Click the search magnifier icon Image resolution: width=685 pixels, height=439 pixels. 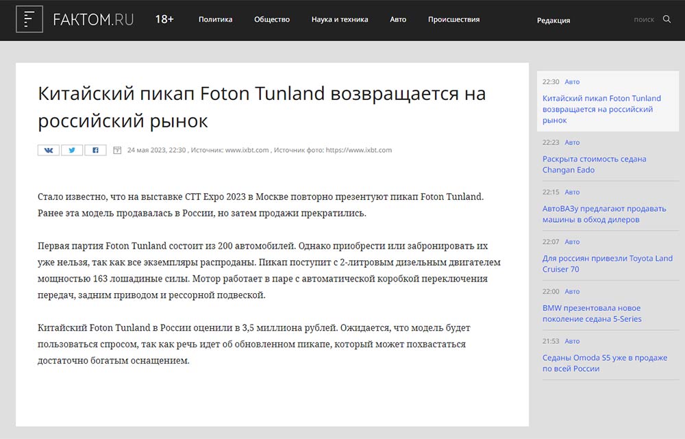click(x=667, y=19)
